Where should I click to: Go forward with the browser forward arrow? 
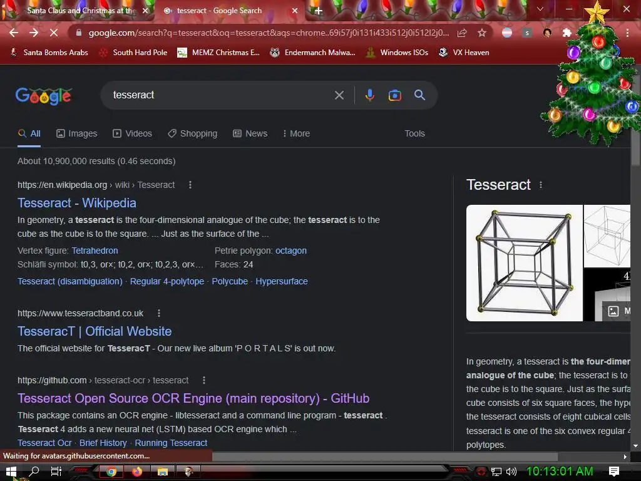click(x=34, y=33)
